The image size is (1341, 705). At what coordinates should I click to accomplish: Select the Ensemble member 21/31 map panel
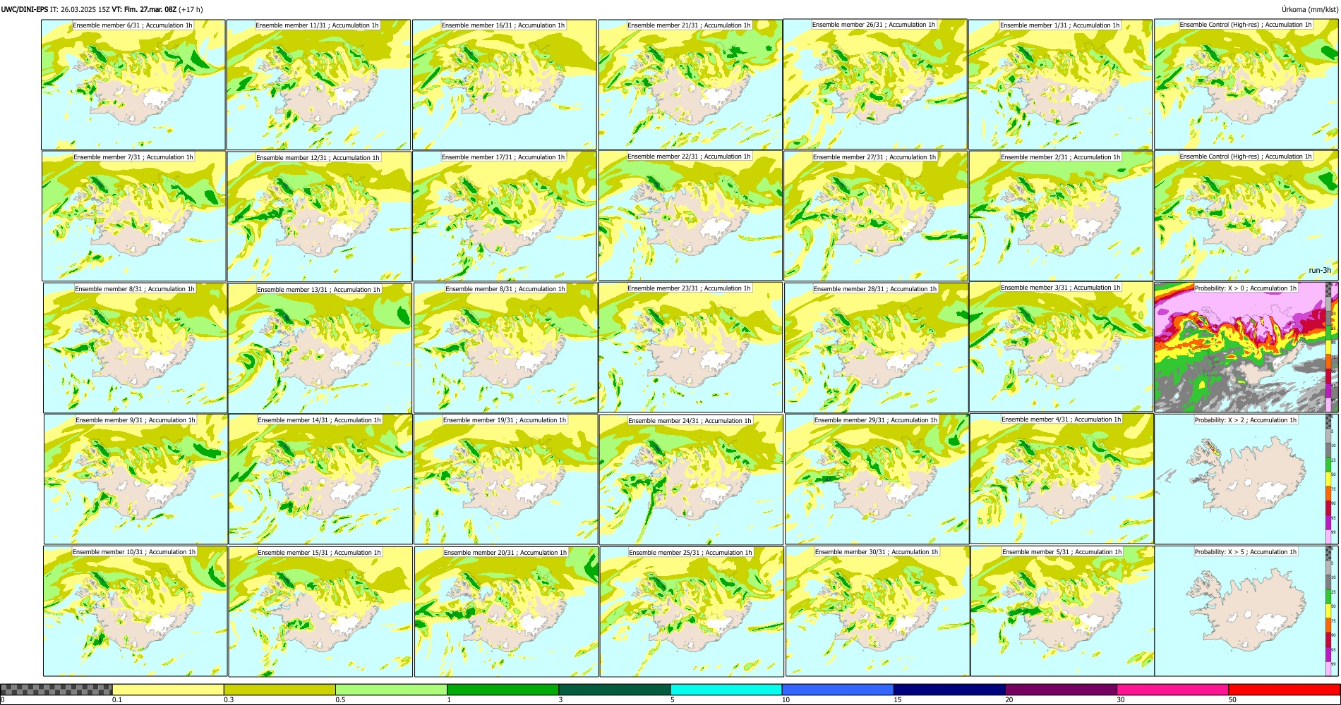(690, 85)
